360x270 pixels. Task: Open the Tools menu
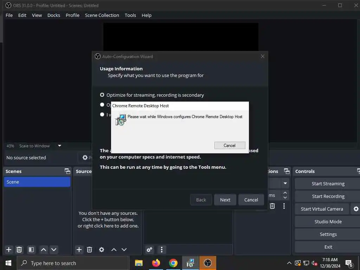click(x=130, y=15)
